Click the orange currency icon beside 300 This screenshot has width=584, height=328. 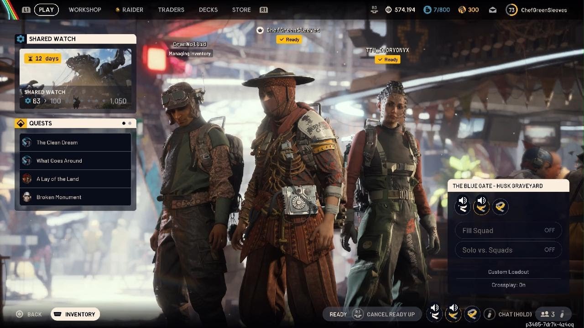pos(462,10)
